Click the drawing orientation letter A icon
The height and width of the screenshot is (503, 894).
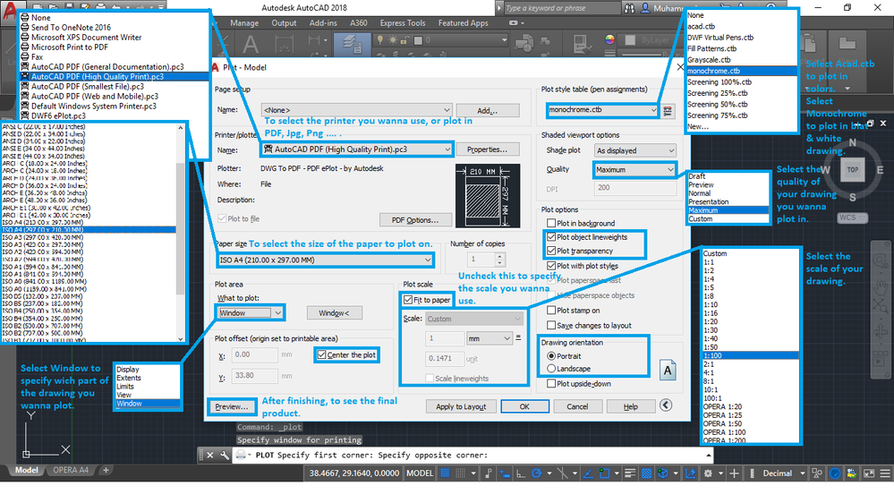(x=668, y=371)
